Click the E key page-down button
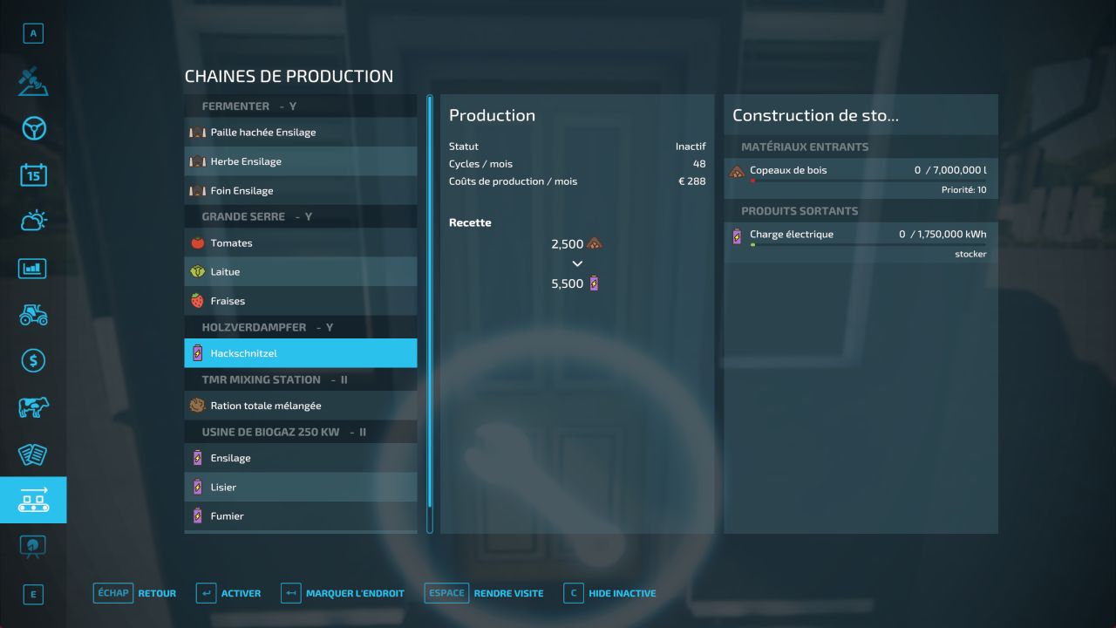 pyautogui.click(x=33, y=595)
